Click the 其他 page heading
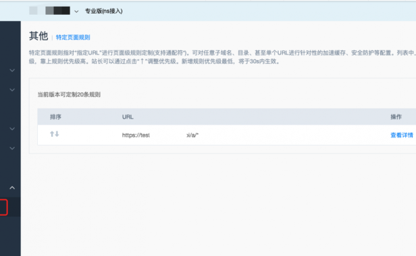The width and height of the screenshot is (416, 256). (x=38, y=36)
